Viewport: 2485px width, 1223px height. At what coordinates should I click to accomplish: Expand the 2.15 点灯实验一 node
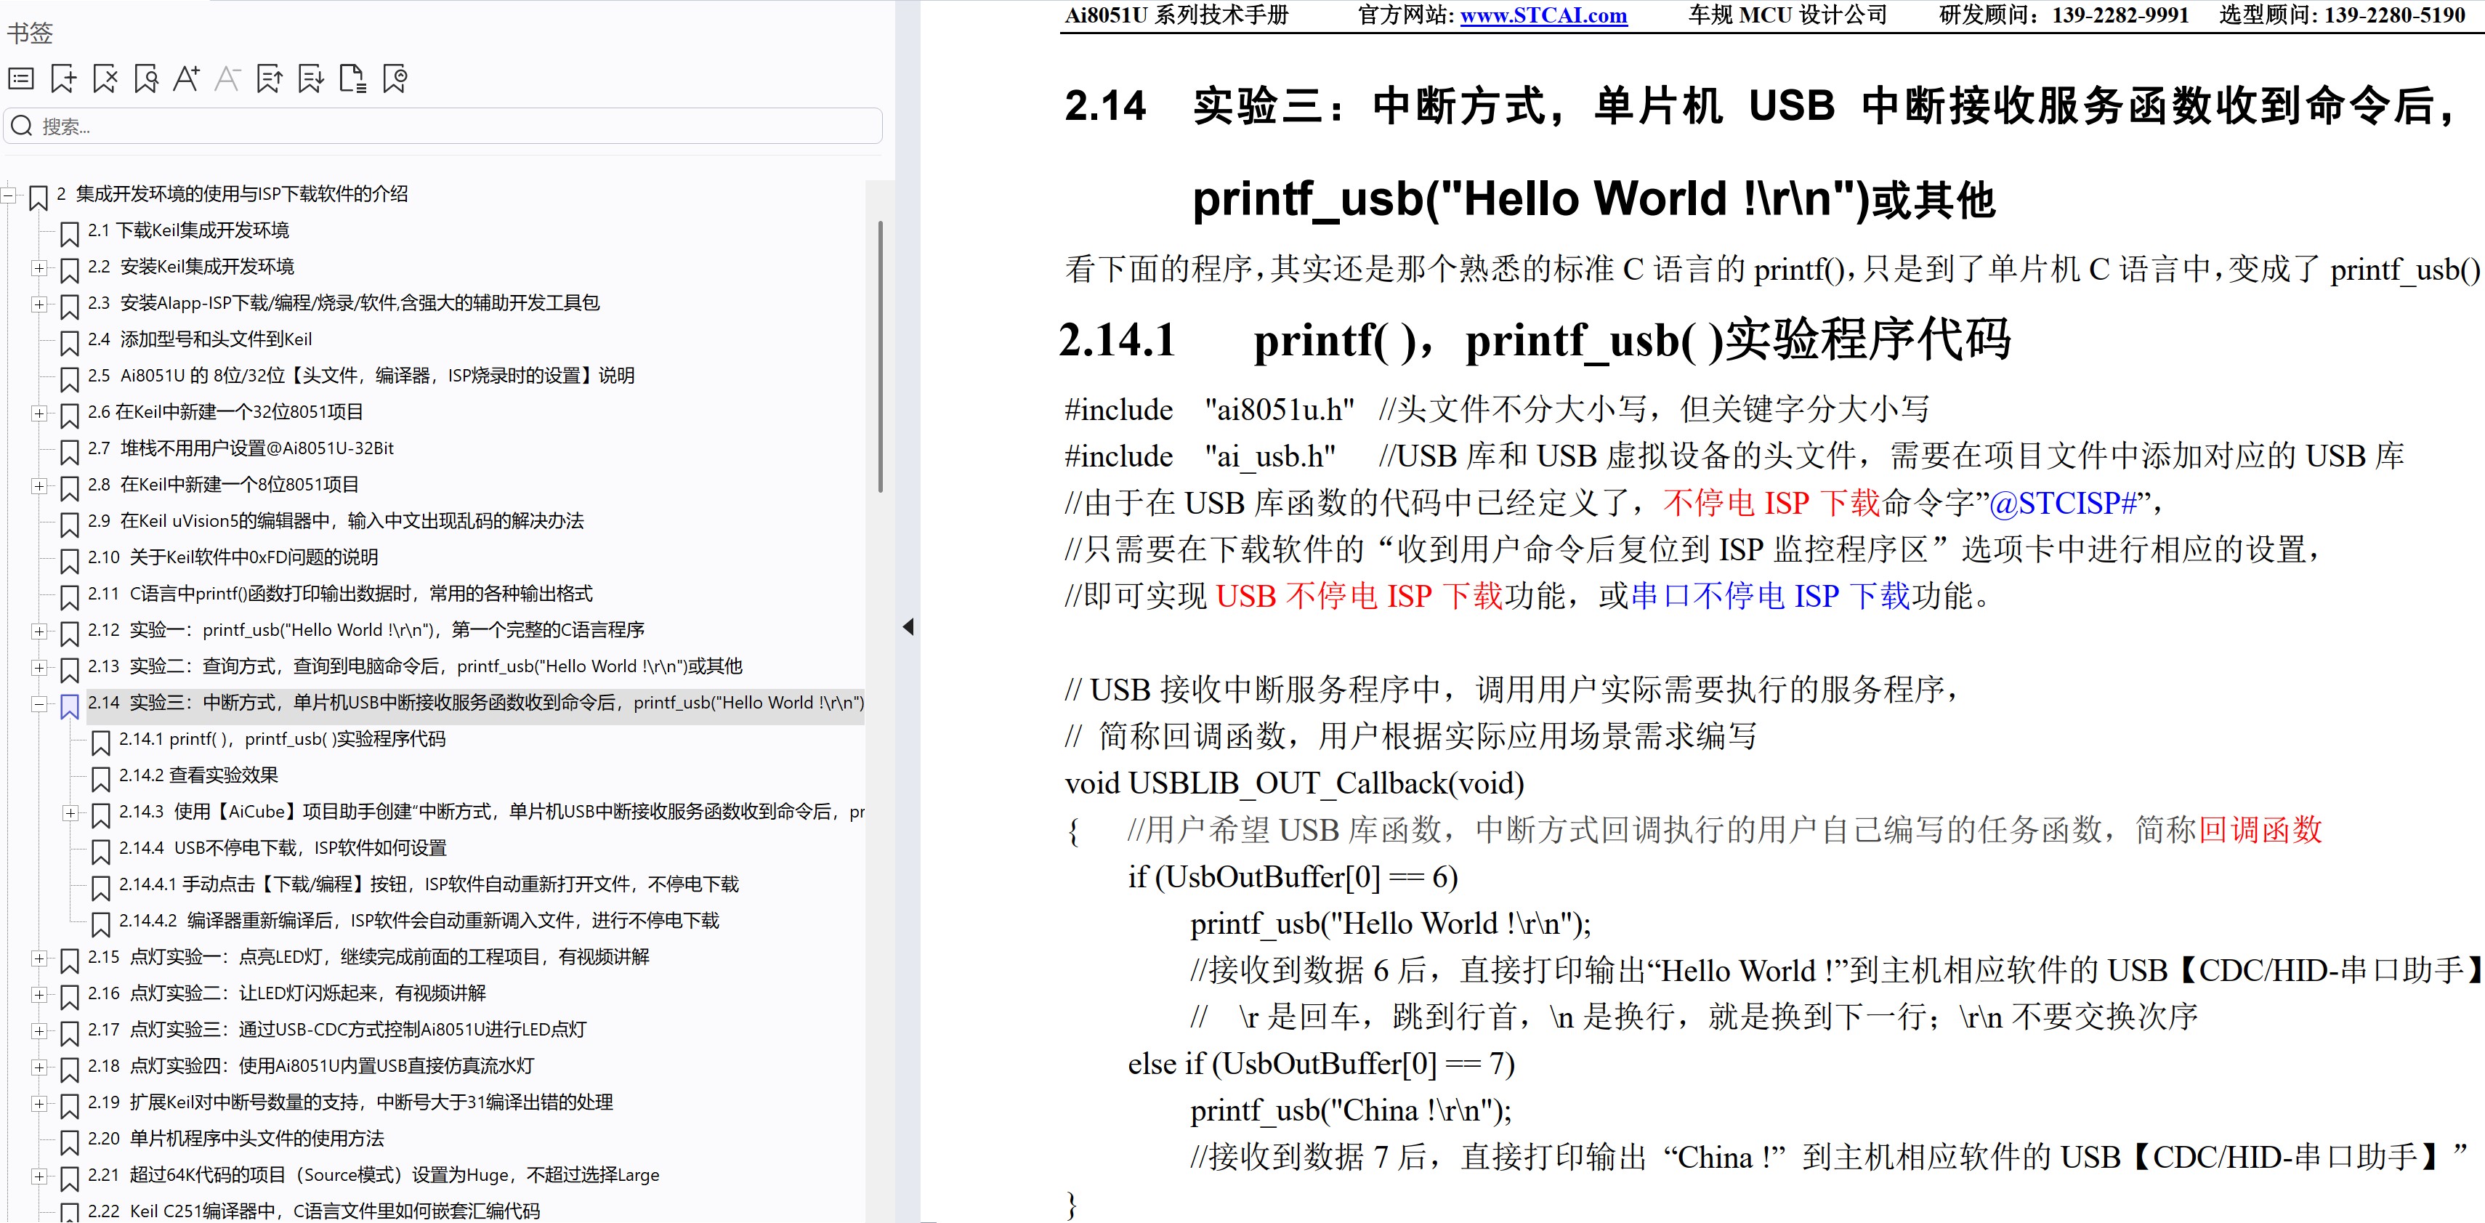click(39, 958)
